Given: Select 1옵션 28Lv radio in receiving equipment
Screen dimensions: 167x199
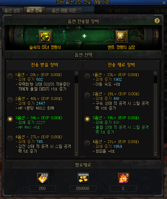Looking at the screenshot, I should [x=10, y=76].
